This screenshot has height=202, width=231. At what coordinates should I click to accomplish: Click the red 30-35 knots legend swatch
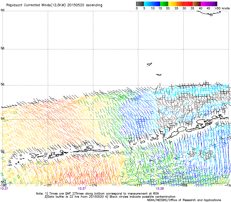pos(189,4)
